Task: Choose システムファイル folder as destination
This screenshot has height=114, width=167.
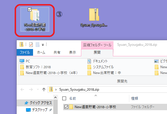Action: pos(101,67)
